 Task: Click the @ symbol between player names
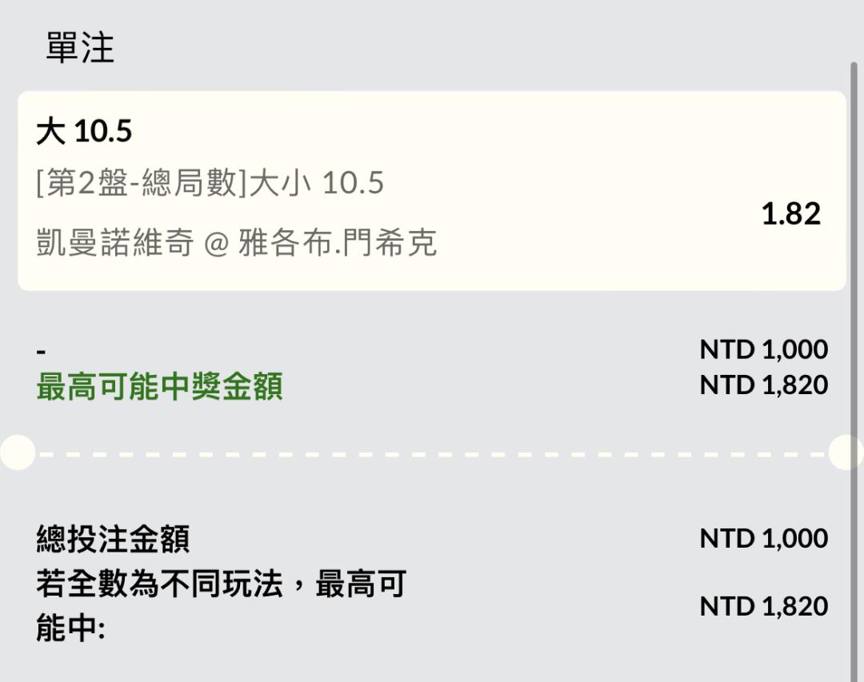[216, 244]
